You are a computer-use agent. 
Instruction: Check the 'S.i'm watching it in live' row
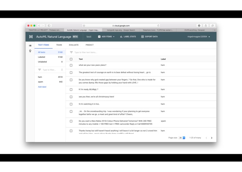[x=71, y=104]
